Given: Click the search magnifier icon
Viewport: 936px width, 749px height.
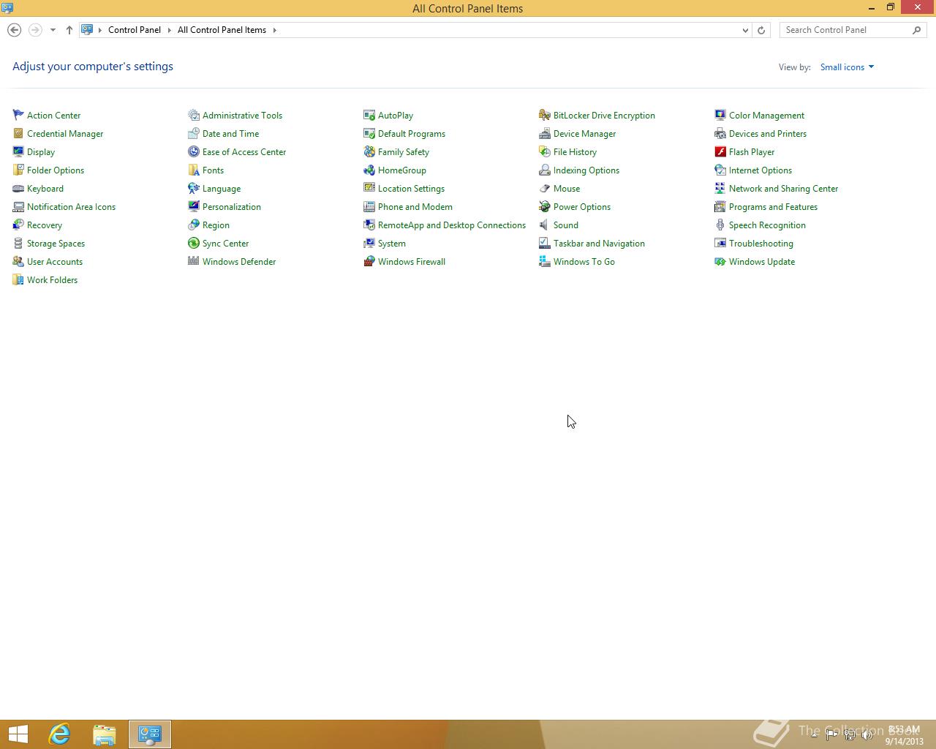Looking at the screenshot, I should (917, 30).
